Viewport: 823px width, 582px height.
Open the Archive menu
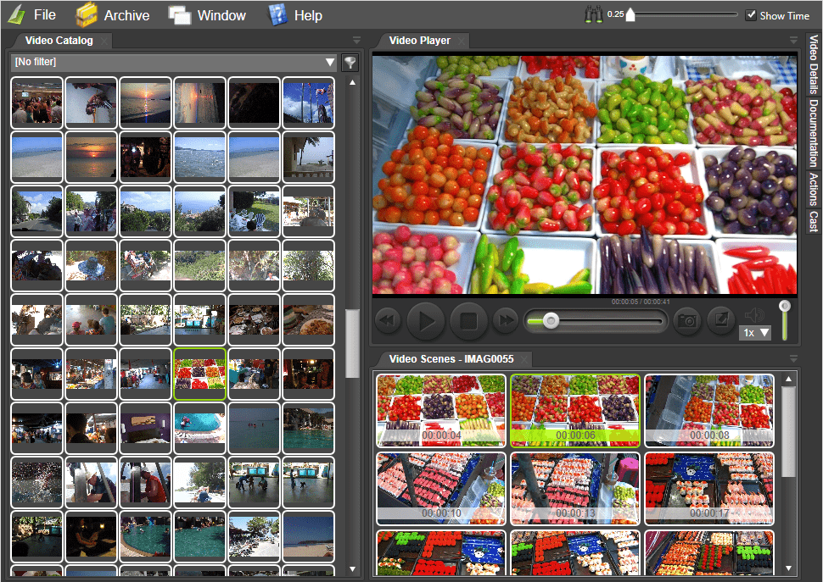(113, 15)
